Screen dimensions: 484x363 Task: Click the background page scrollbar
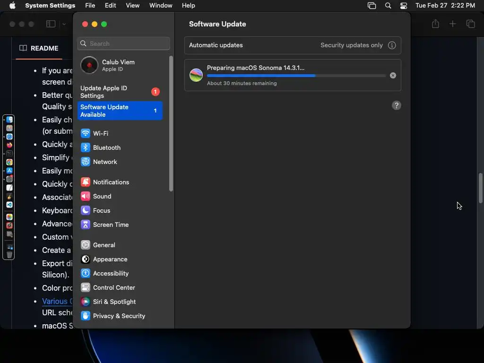pyautogui.click(x=481, y=188)
